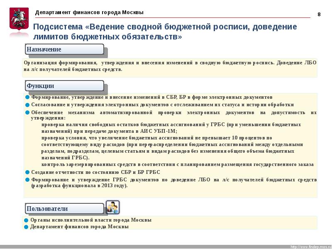
Task: Click the Организация формирования description text
Action: (x=170, y=66)
